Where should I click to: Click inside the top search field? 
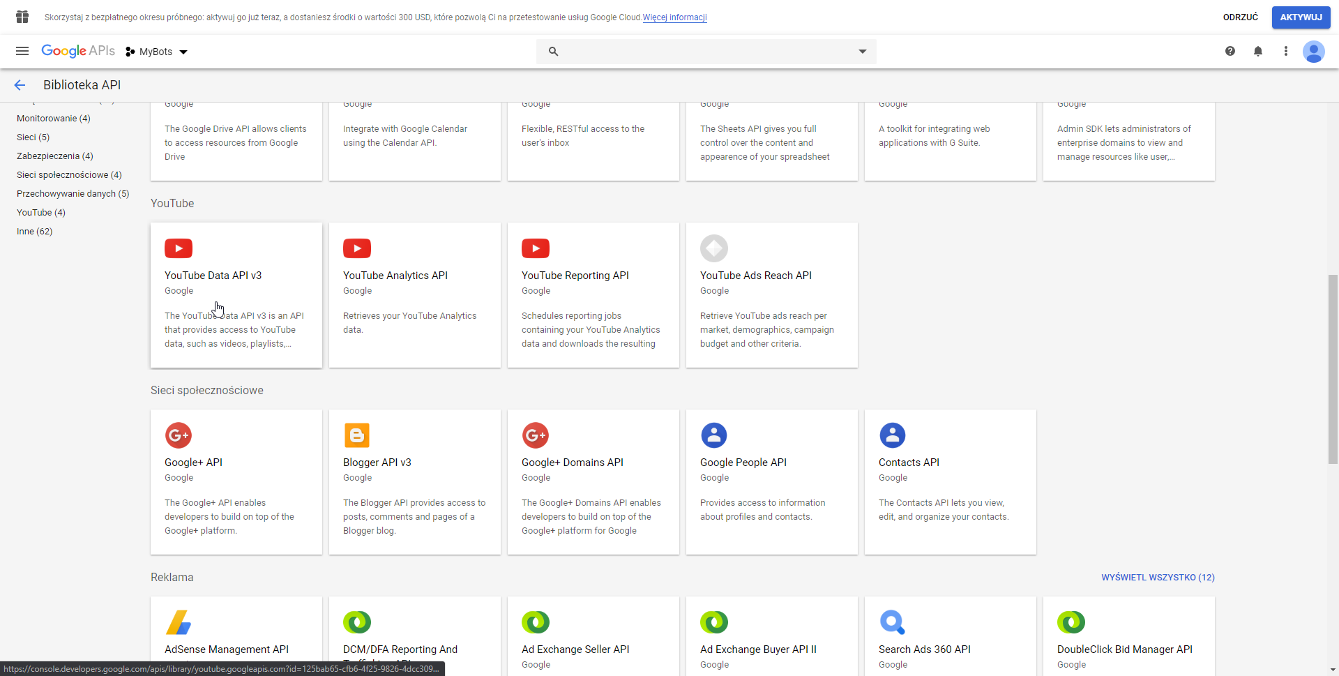click(704, 52)
